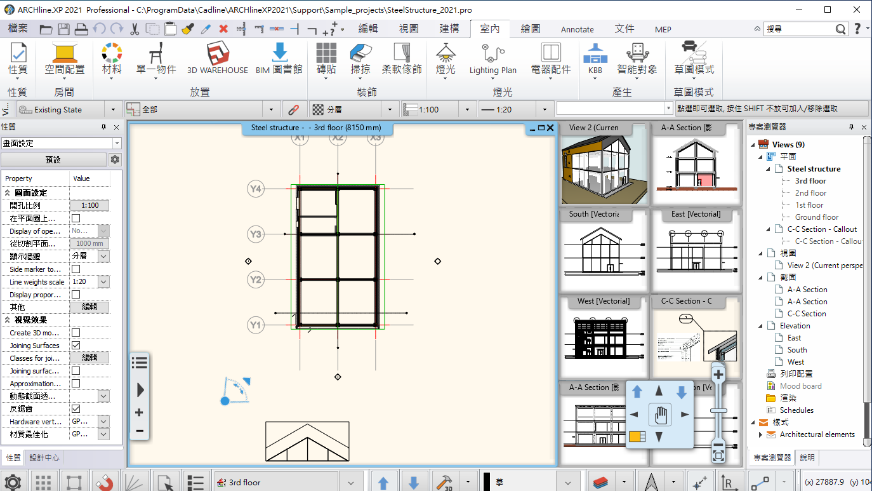872x491 pixels.
Task: Enable the Create 3D model checkbox
Action: pos(76,333)
